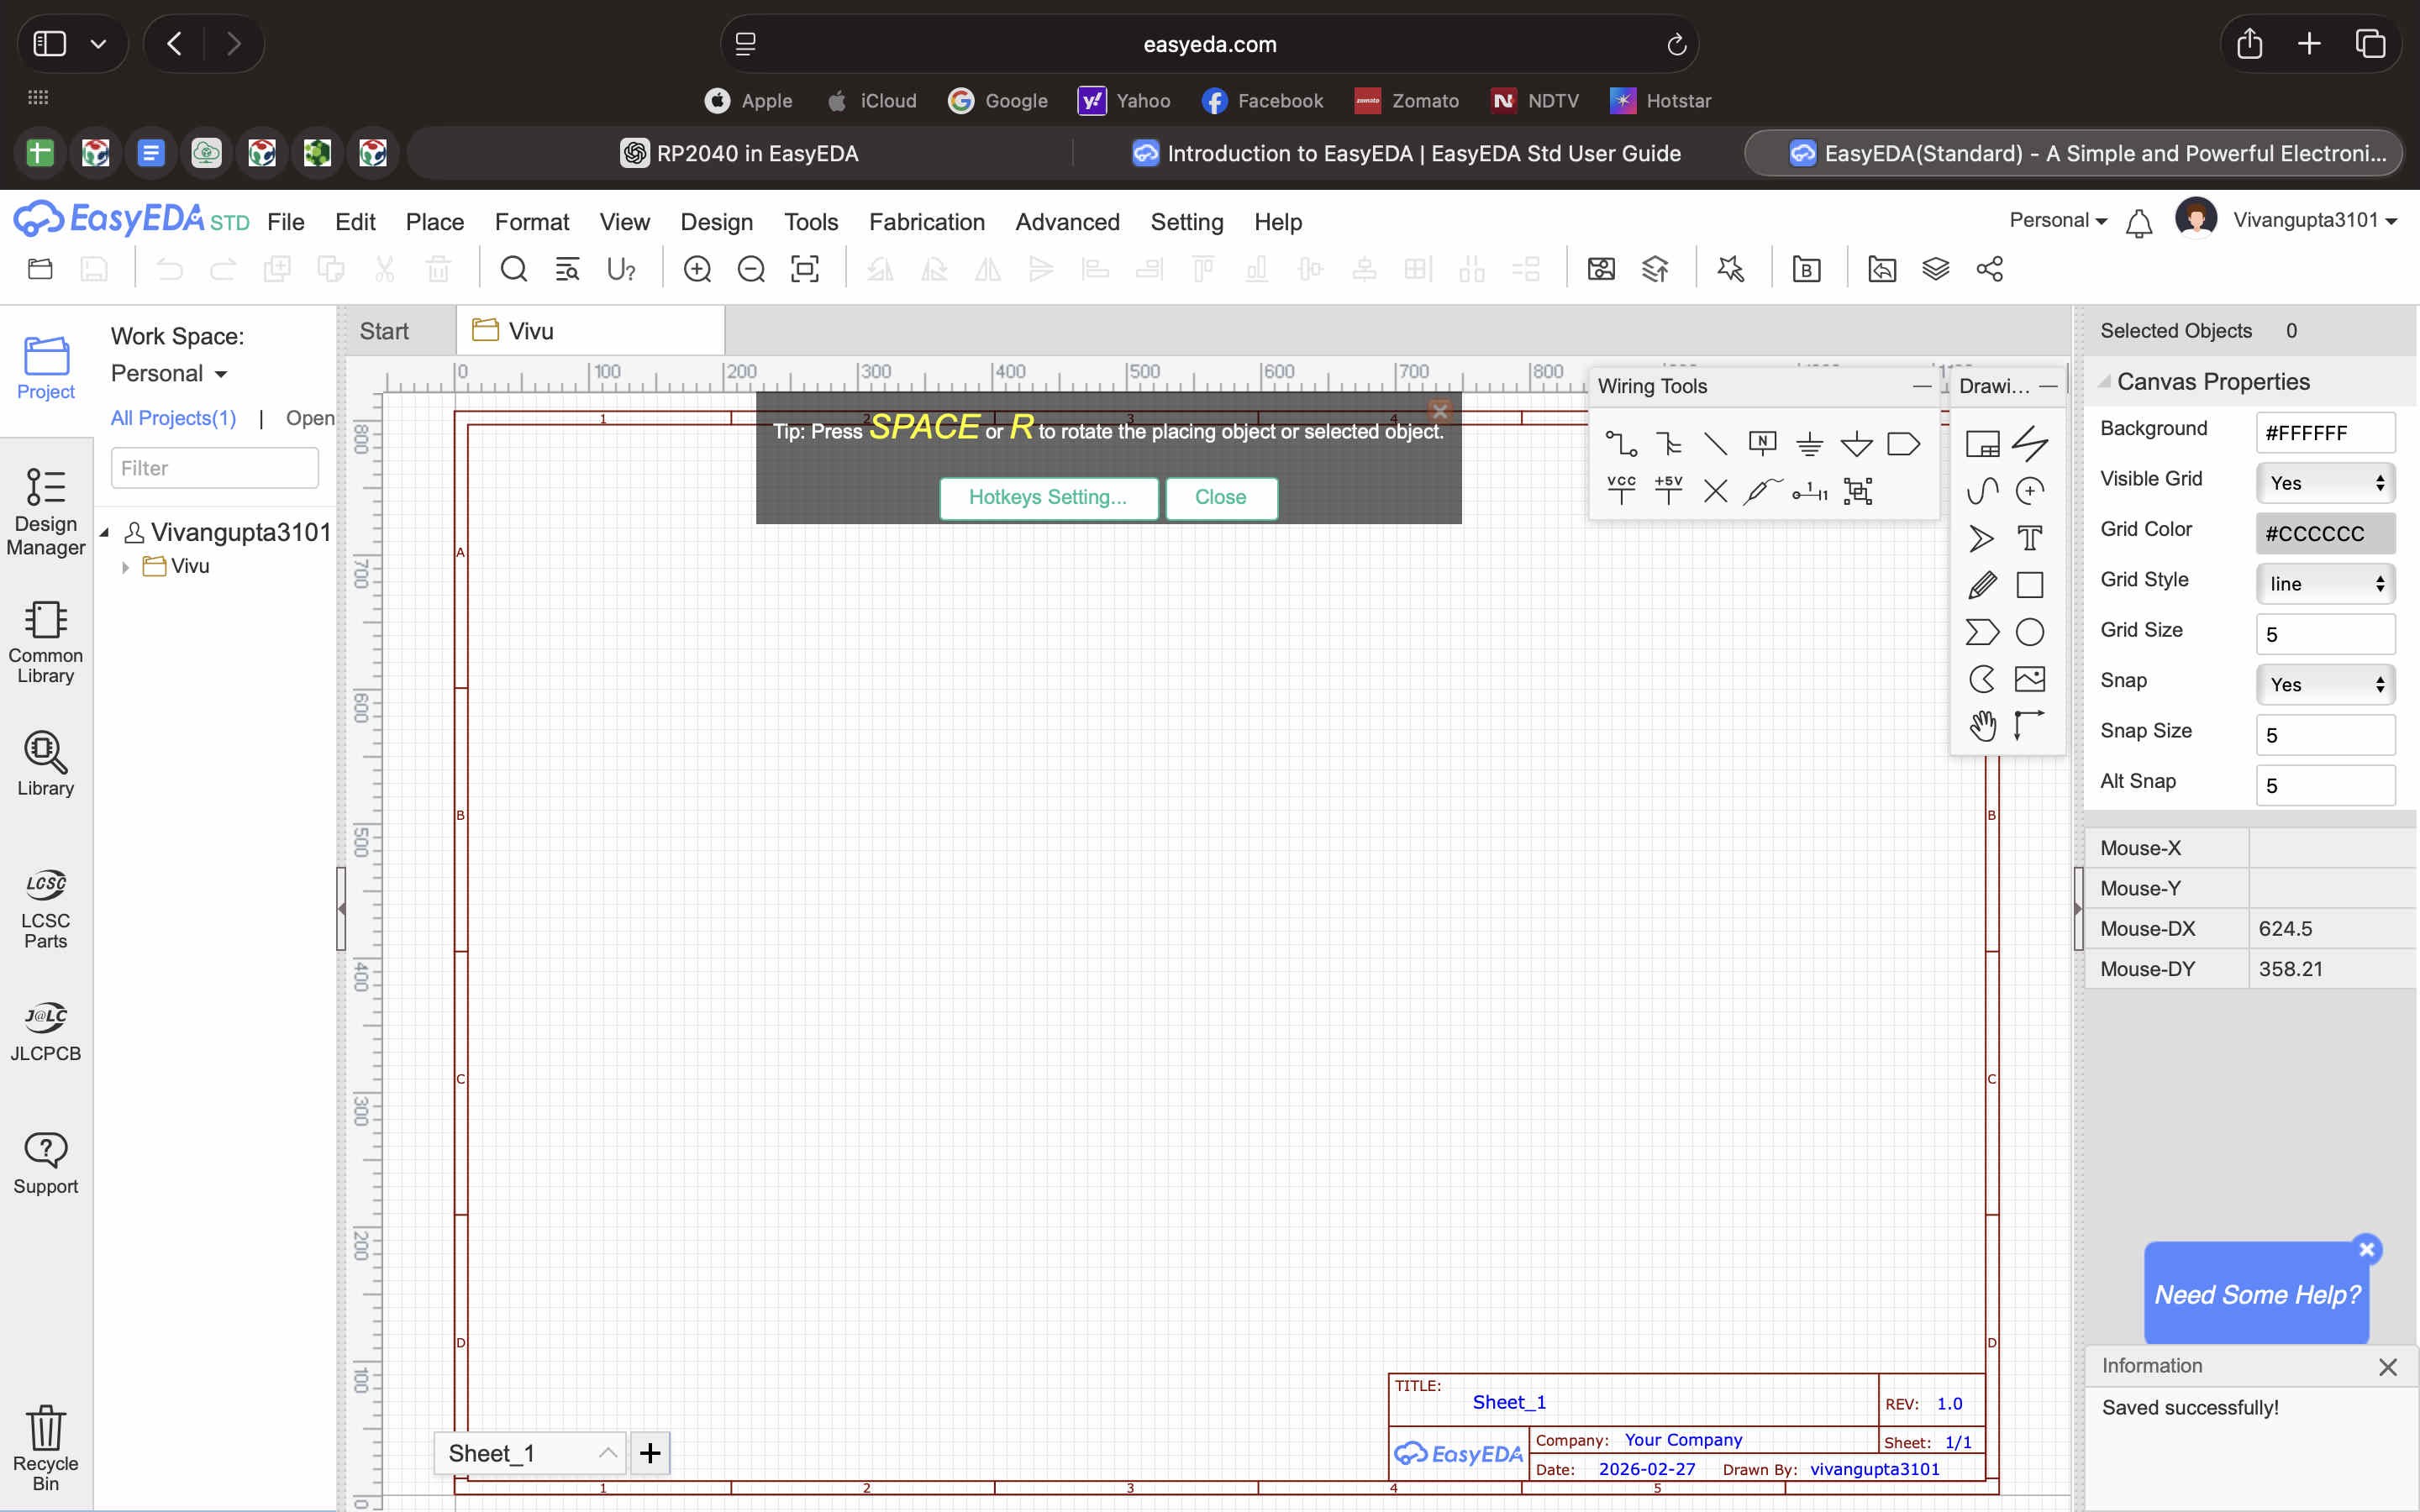This screenshot has height=1512, width=2420.
Task: Switch to the Start tab
Action: tap(384, 331)
